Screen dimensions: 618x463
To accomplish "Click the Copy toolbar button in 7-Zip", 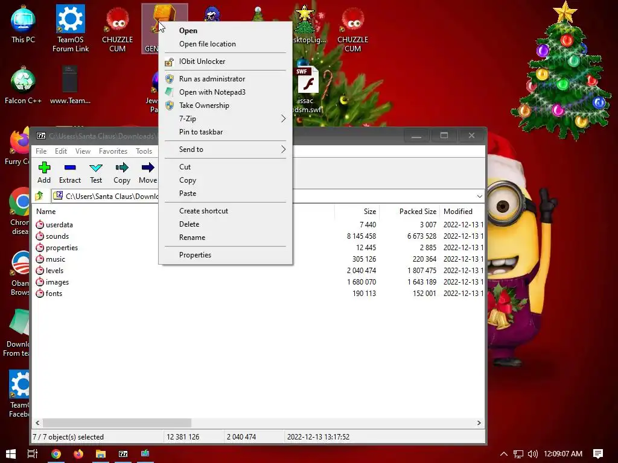I will point(122,173).
